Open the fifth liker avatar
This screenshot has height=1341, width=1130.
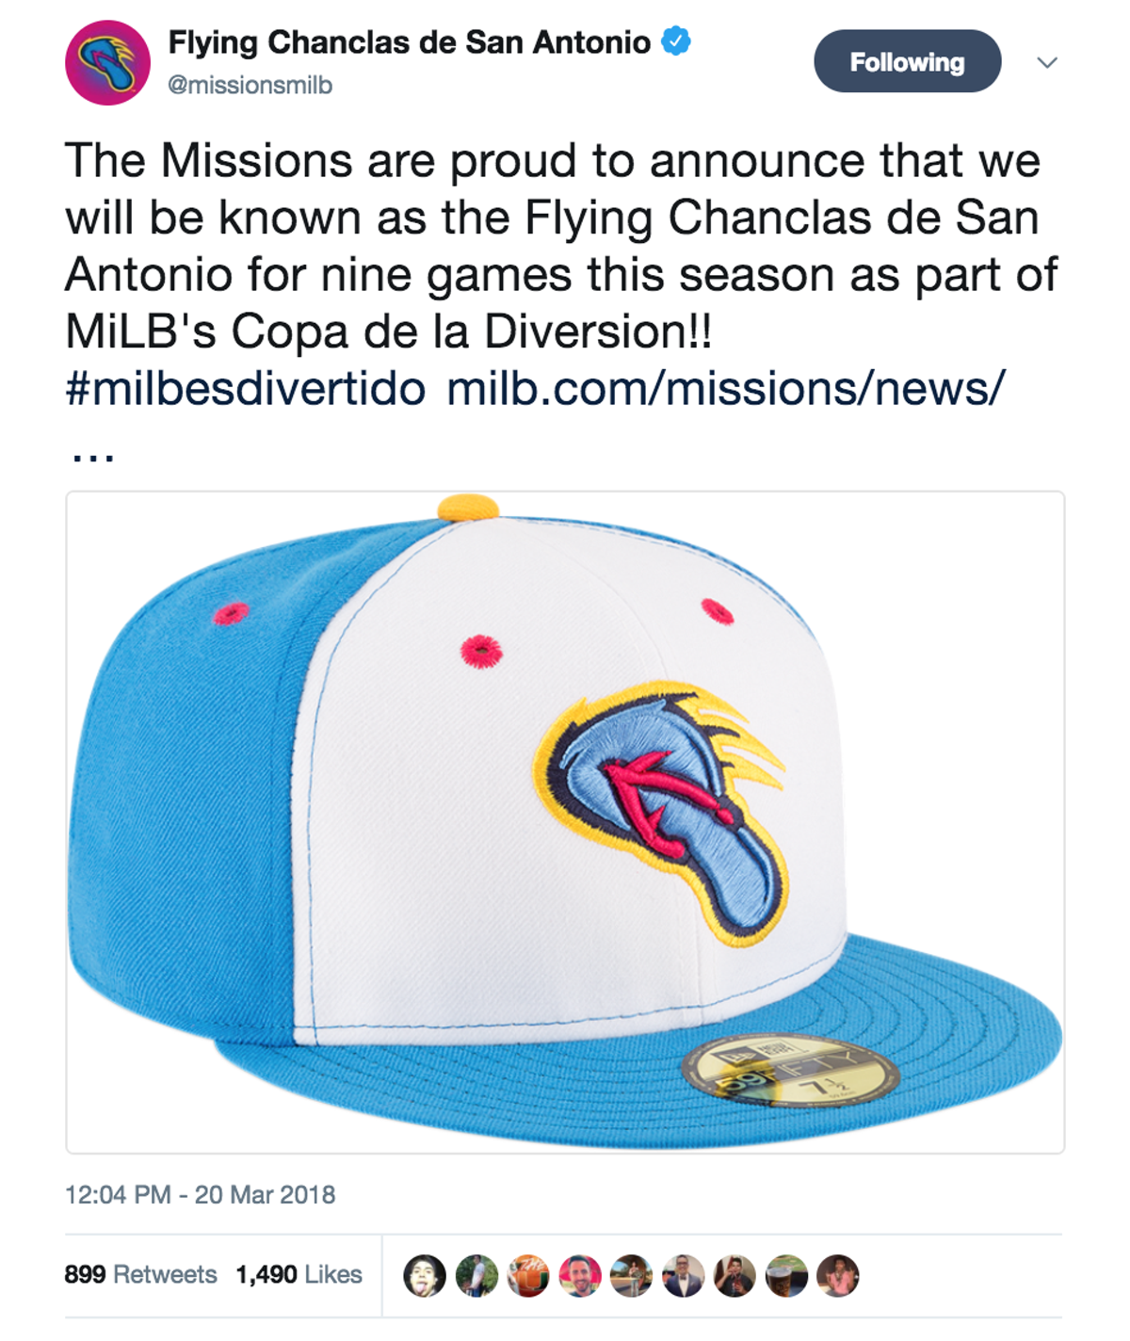tap(631, 1276)
